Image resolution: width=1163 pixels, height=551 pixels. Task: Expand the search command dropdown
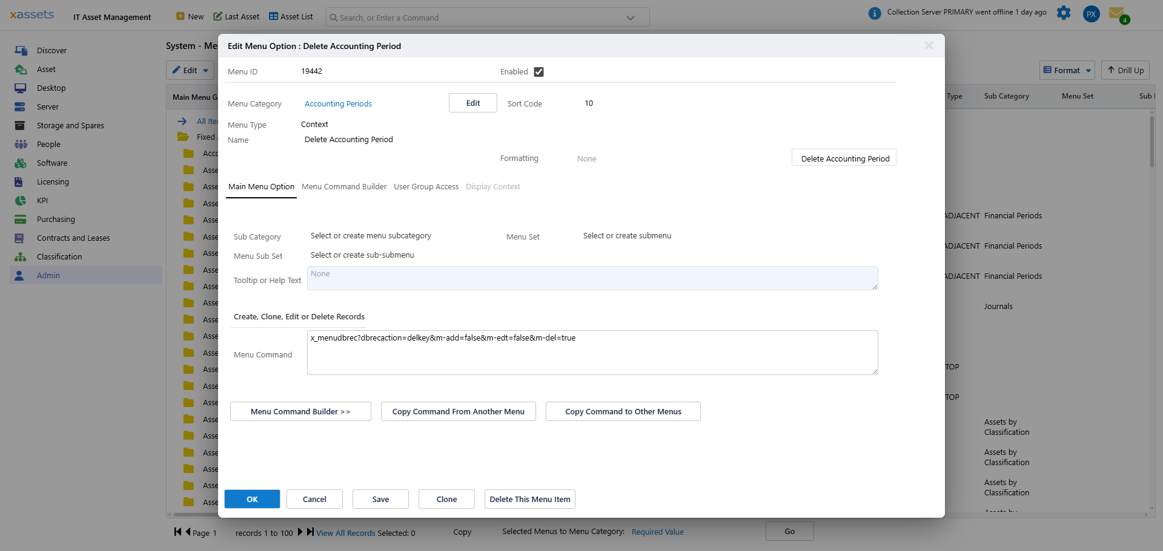630,17
